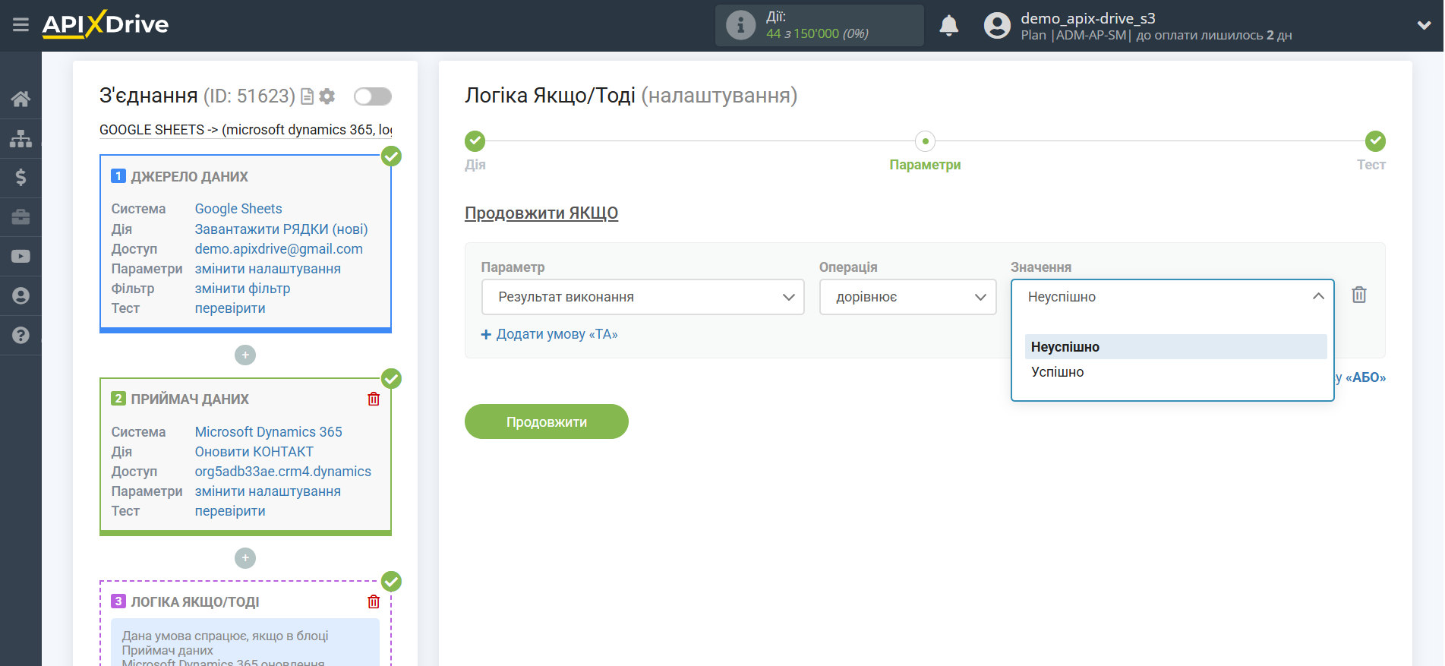1445x666 pixels.
Task: Go to the Тест step
Action: (x=1371, y=165)
